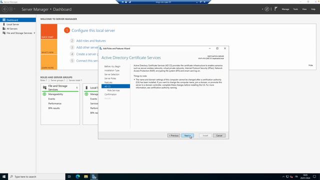Expand the File and Storage Services arrow
Screen dimensions: 320x180
(x=34, y=33)
